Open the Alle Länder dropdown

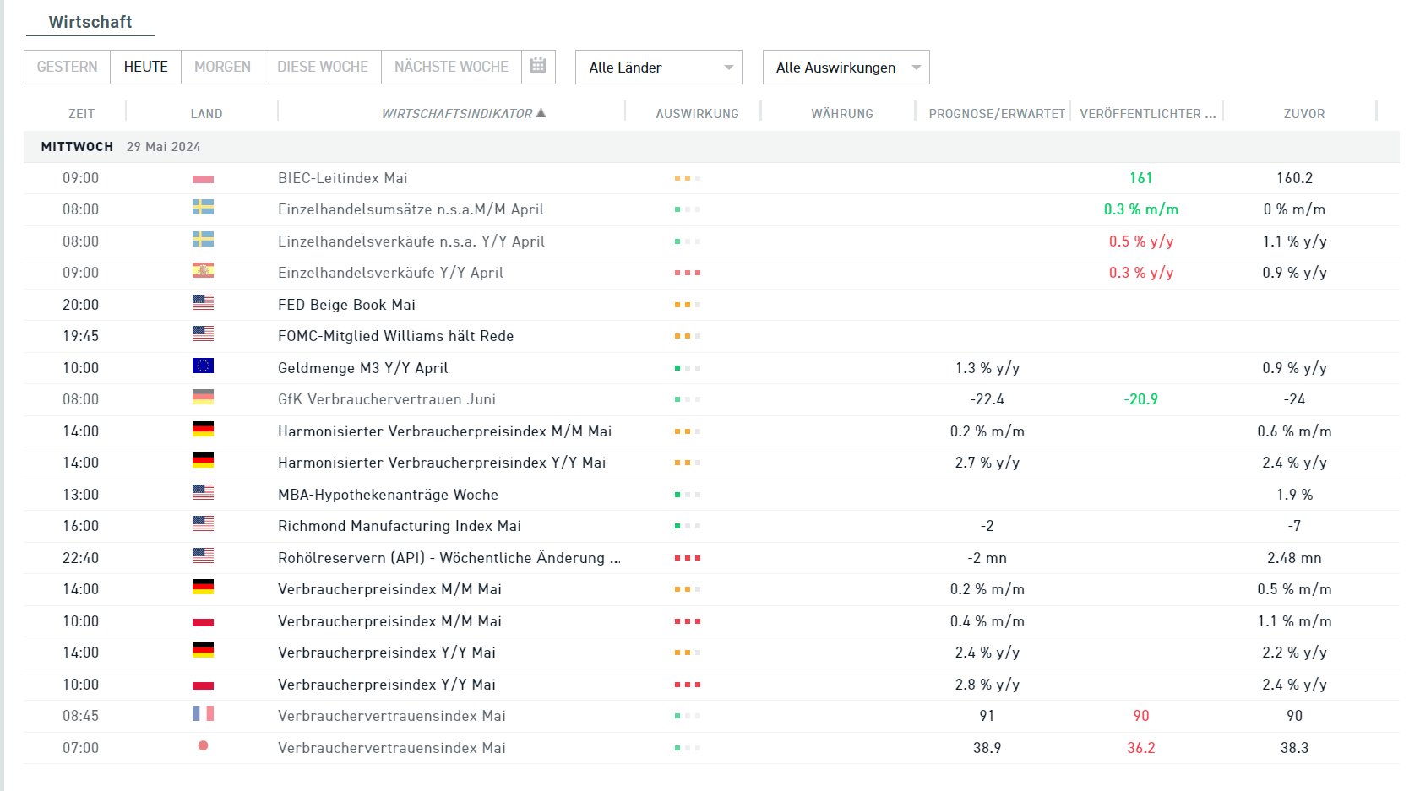[x=658, y=68]
